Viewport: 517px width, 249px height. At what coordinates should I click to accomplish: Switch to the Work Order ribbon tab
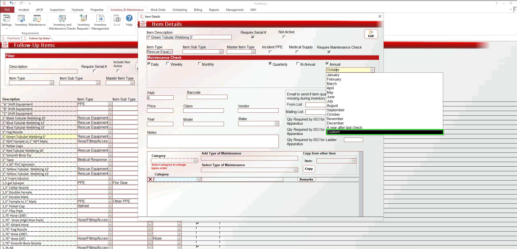[158, 10]
